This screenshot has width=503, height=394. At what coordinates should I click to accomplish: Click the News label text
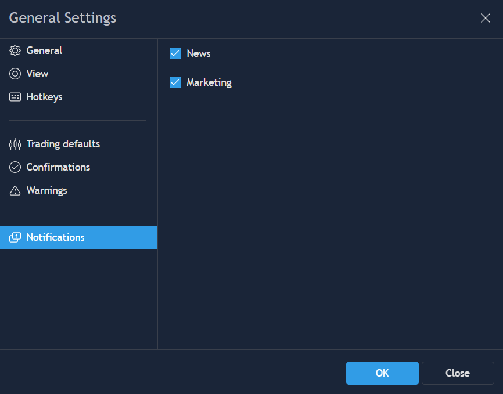pyautogui.click(x=199, y=53)
